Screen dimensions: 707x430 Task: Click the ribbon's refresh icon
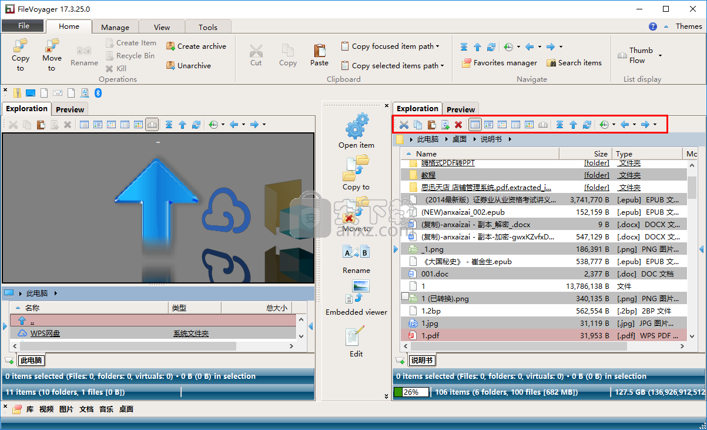click(491, 46)
